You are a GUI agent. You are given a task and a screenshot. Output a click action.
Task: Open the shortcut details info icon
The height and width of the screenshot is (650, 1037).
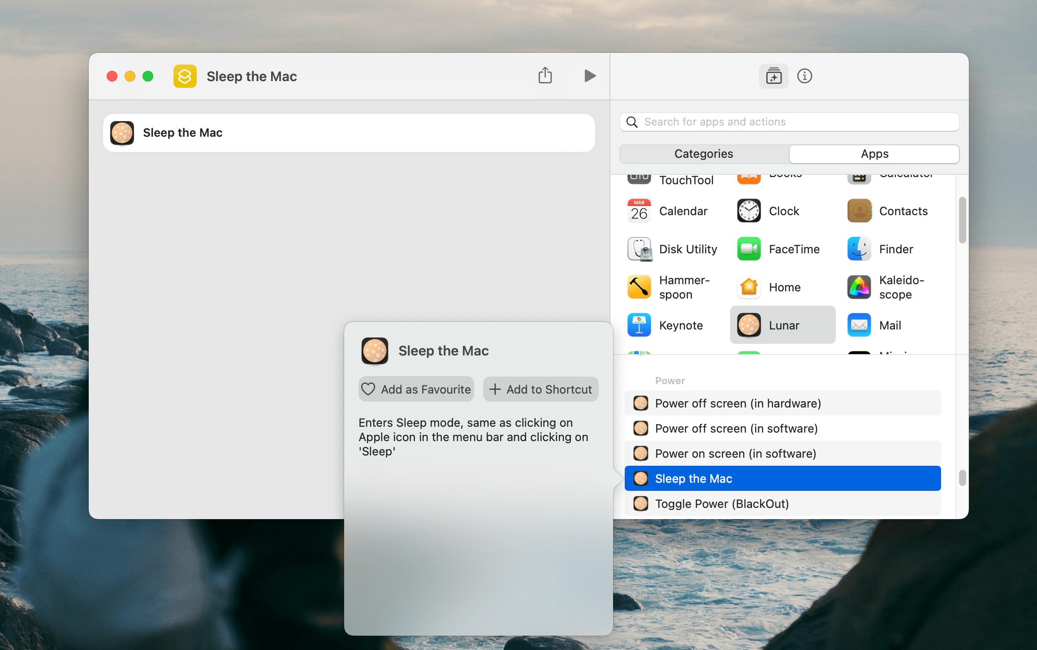pyautogui.click(x=804, y=76)
